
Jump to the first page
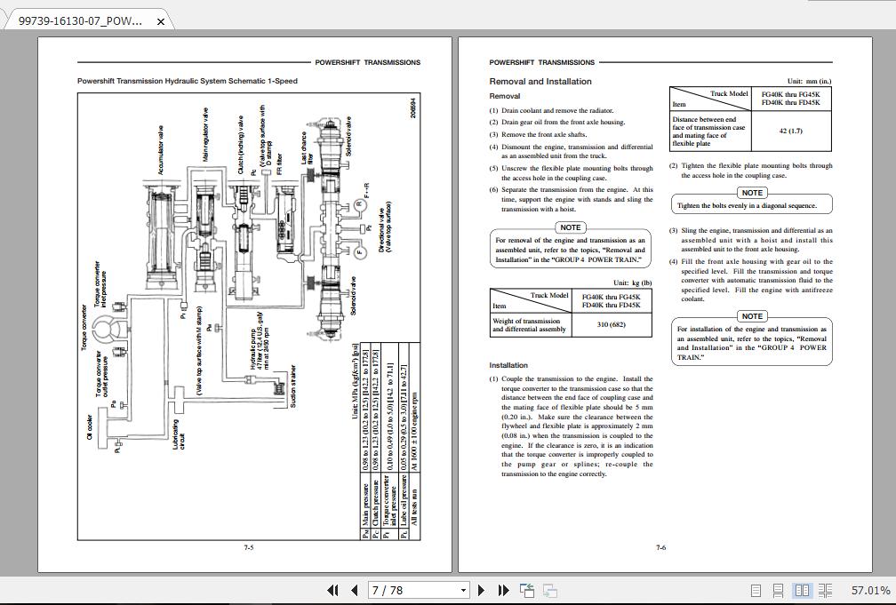pyautogui.click(x=332, y=589)
